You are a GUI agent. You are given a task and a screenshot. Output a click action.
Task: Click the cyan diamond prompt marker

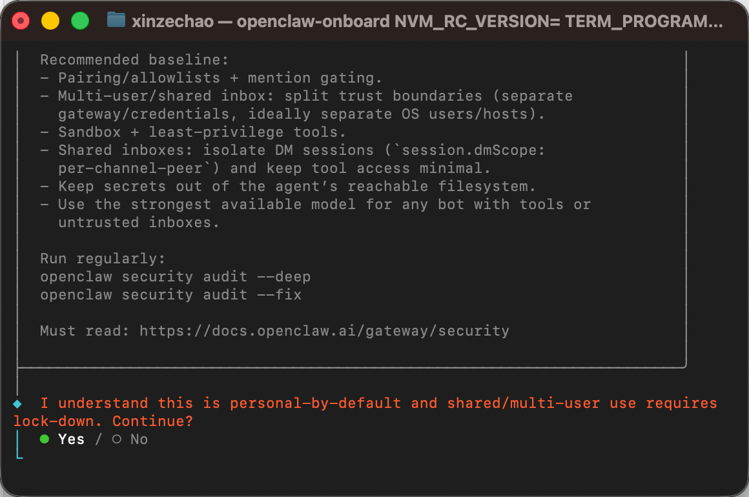click(17, 404)
